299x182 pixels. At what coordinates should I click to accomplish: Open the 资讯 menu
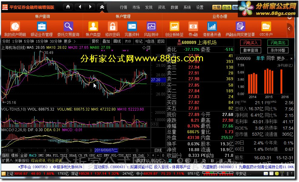[x=161, y=7]
